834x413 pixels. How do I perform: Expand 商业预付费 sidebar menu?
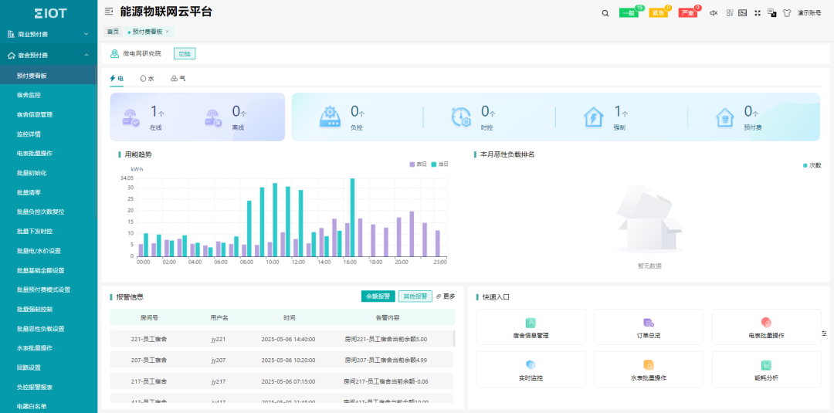pos(49,34)
